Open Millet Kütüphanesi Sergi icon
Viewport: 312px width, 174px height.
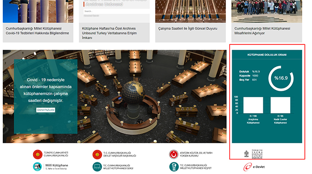[x=97, y=166]
